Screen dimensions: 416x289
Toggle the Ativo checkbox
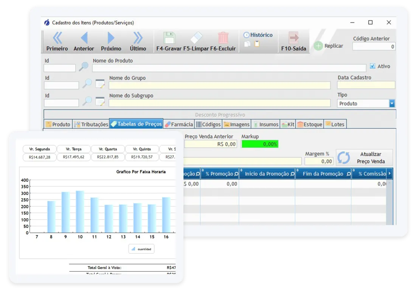coord(373,66)
